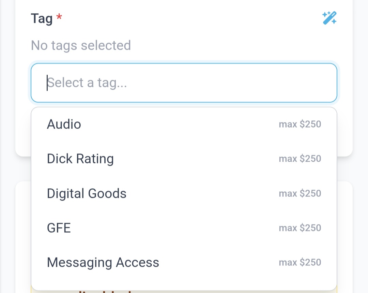Tap the max $250 text for Digital Goods
Screen dimensions: 368x293
300,193
